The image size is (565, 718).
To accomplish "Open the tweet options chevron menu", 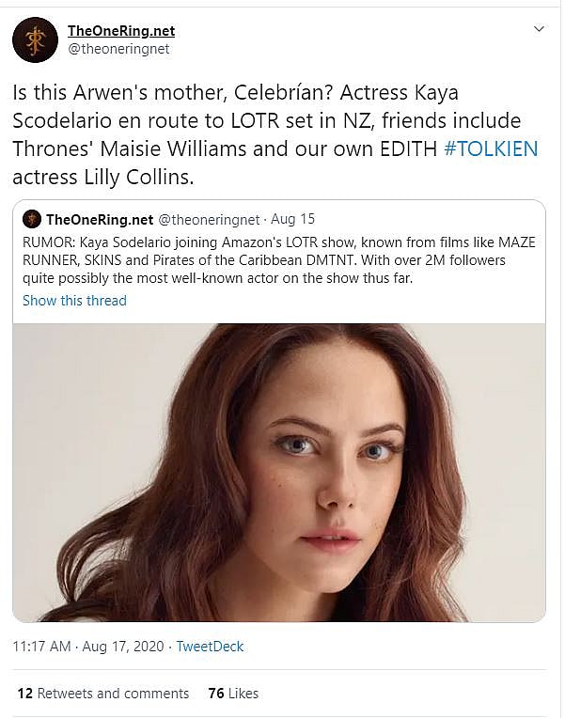I will (539, 30).
